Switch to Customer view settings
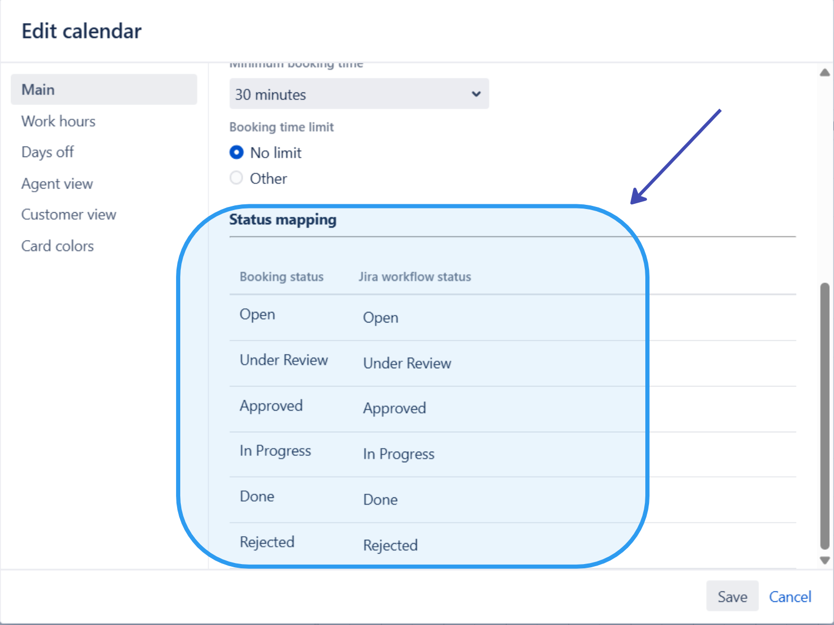 (x=68, y=215)
